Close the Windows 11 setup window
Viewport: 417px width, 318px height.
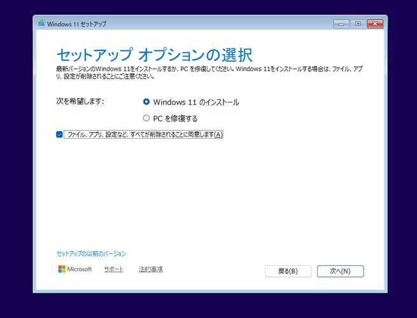point(375,24)
